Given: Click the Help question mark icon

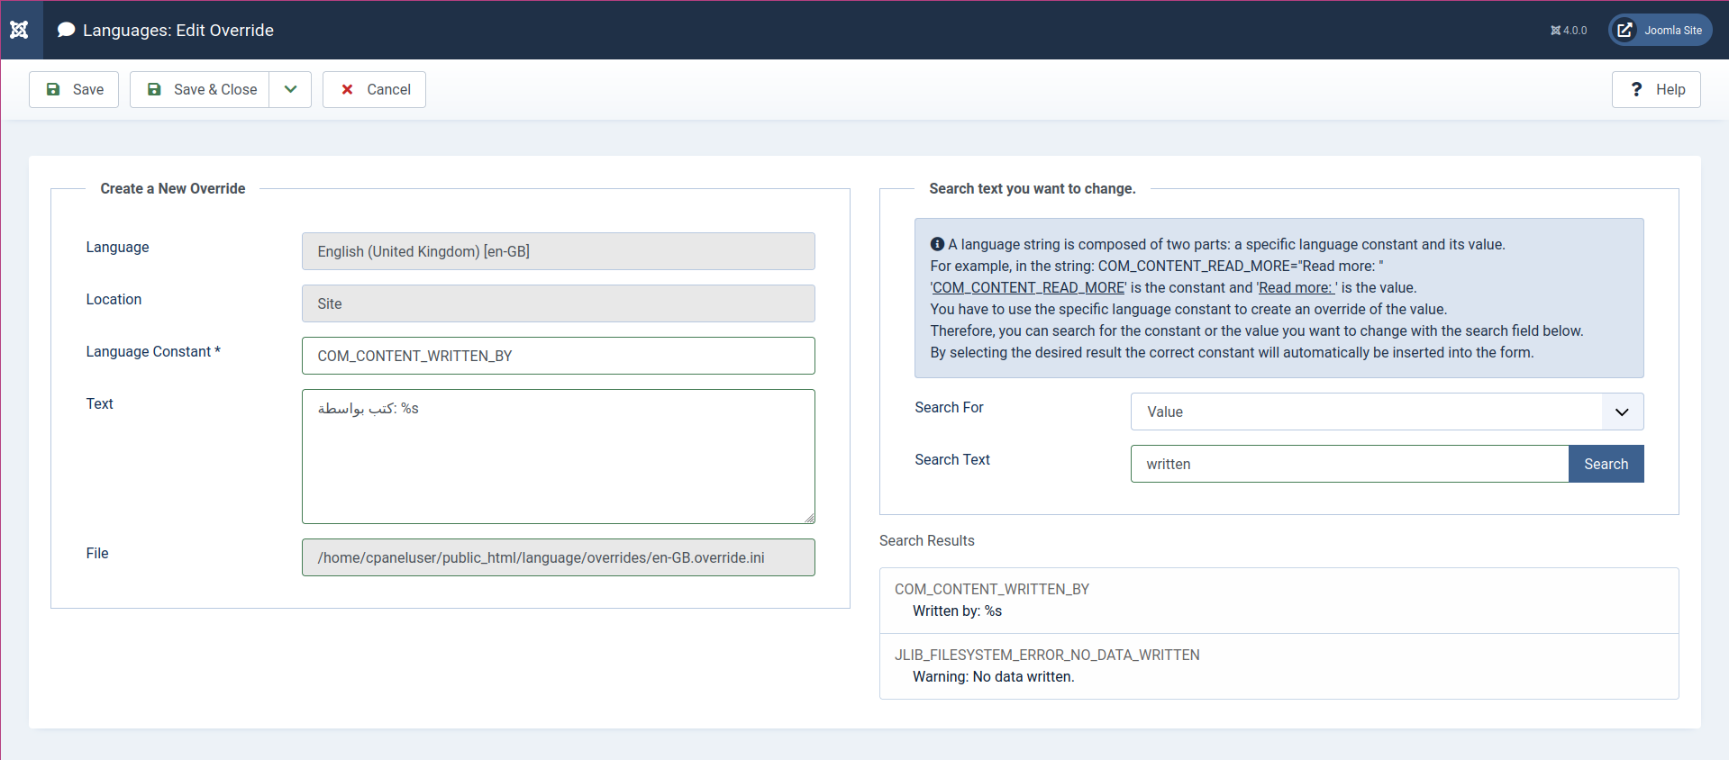Looking at the screenshot, I should [1636, 89].
